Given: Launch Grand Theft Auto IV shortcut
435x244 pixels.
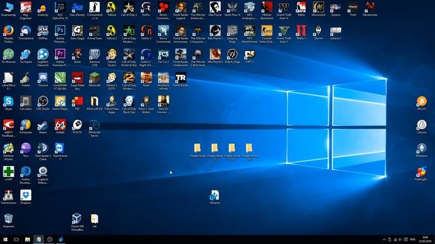Looking at the screenshot, I should pos(283,7).
